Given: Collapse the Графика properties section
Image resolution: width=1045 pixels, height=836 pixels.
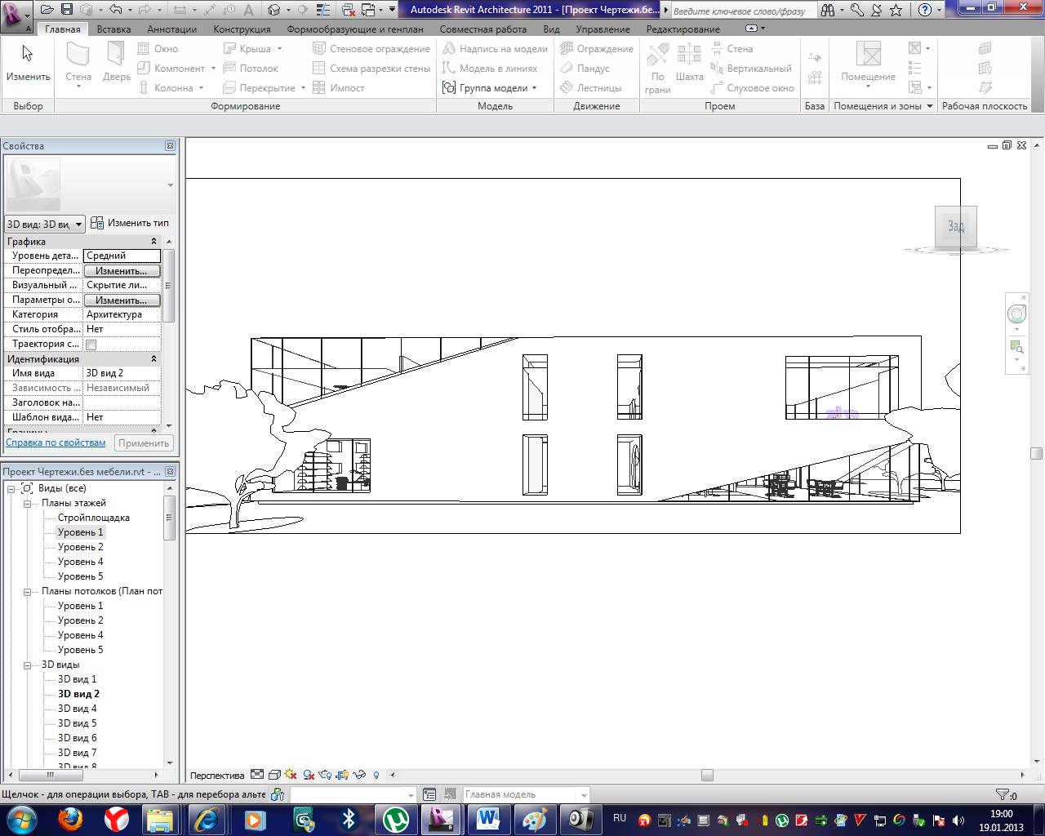Looking at the screenshot, I should click(153, 242).
